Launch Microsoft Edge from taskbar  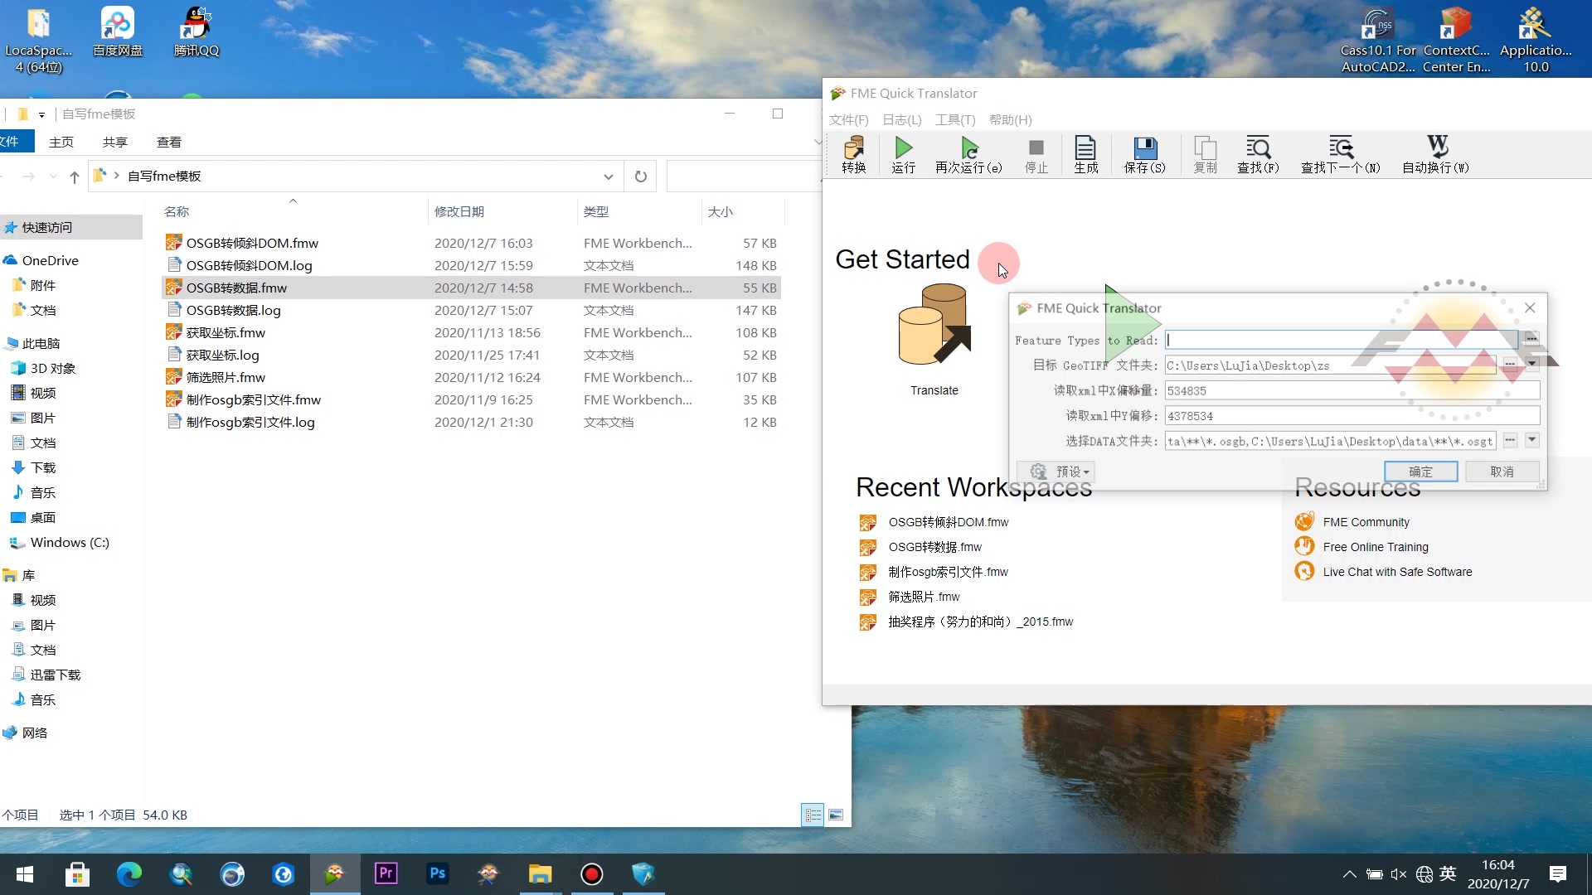[129, 874]
